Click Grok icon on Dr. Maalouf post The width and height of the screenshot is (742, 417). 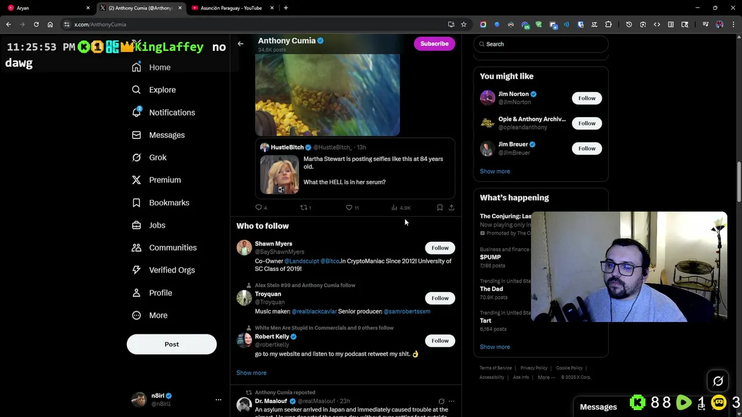click(441, 401)
